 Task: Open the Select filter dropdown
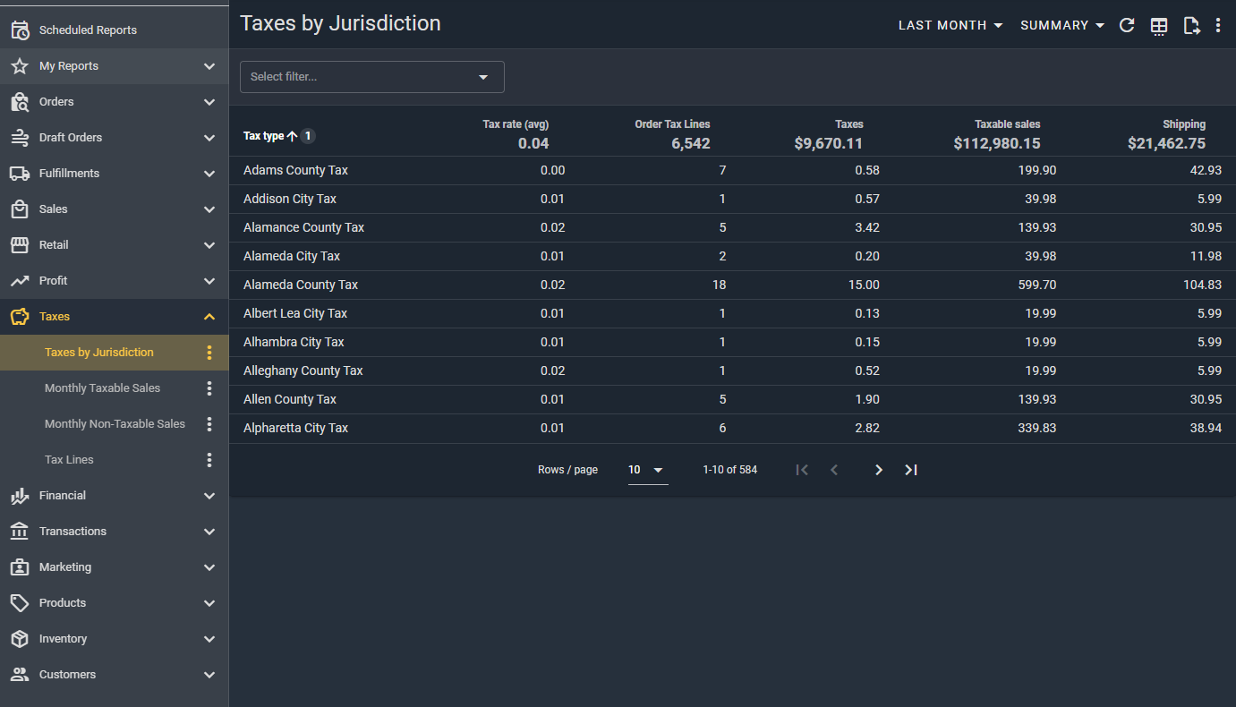(371, 77)
